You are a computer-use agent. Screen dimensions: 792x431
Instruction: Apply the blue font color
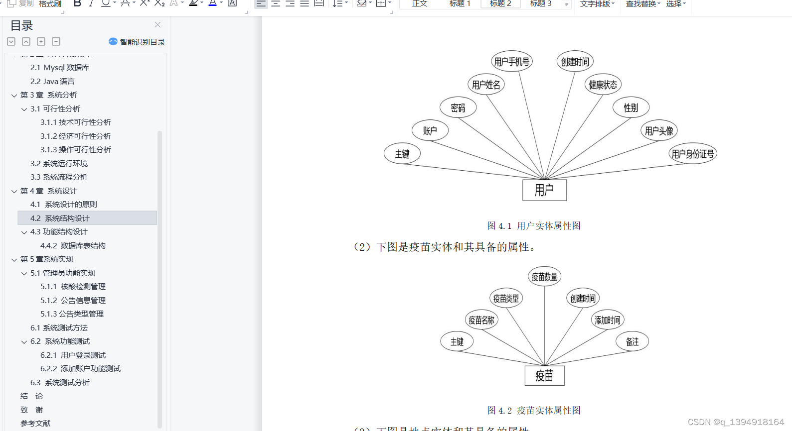pos(212,3)
